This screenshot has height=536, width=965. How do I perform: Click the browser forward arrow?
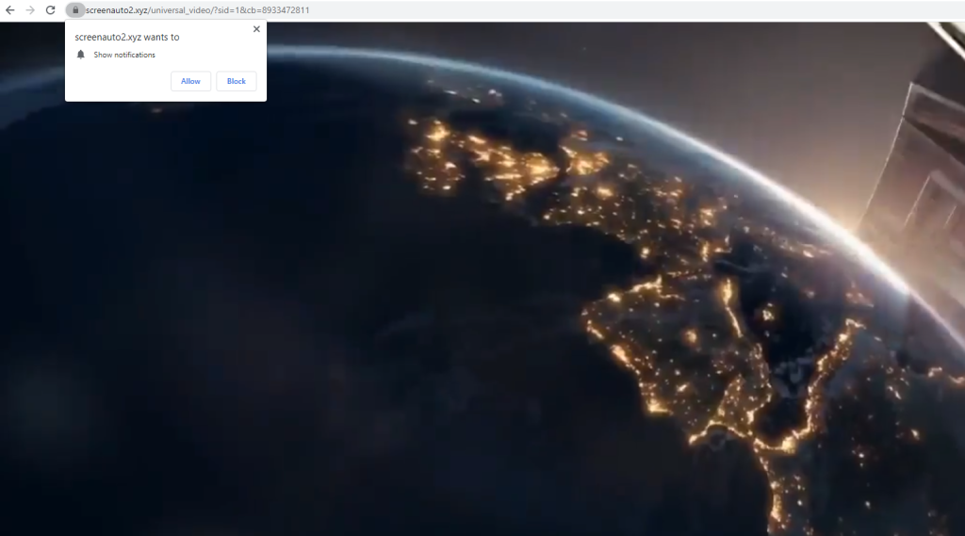pos(30,10)
